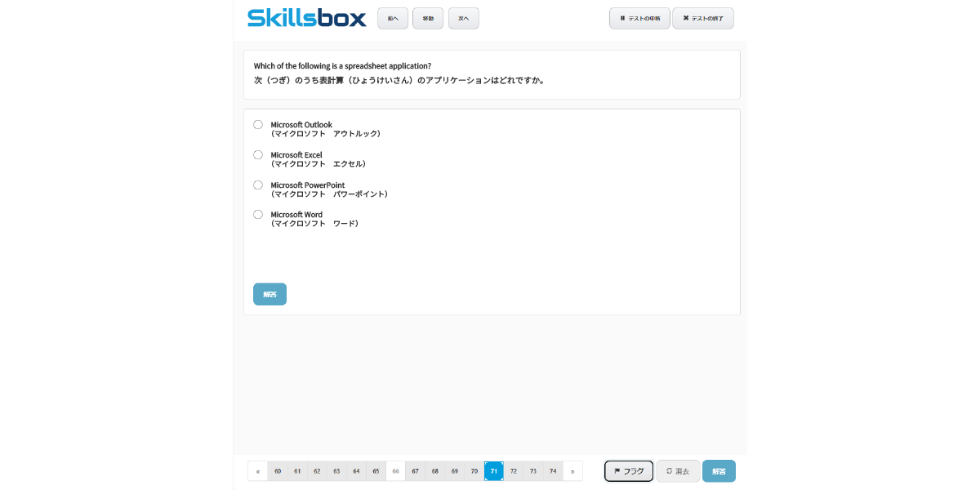This screenshot has height=490, width=980.
Task: Flag this question with フラグ
Action: coord(629,471)
